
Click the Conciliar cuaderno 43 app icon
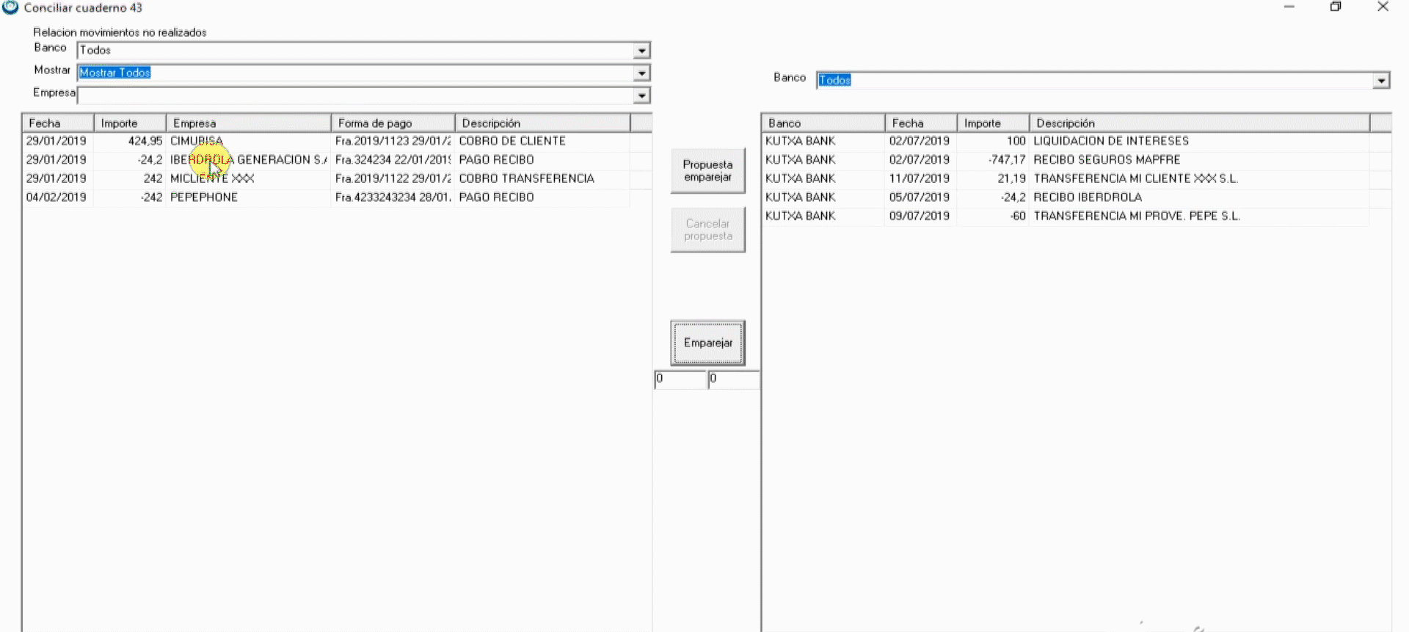point(10,8)
